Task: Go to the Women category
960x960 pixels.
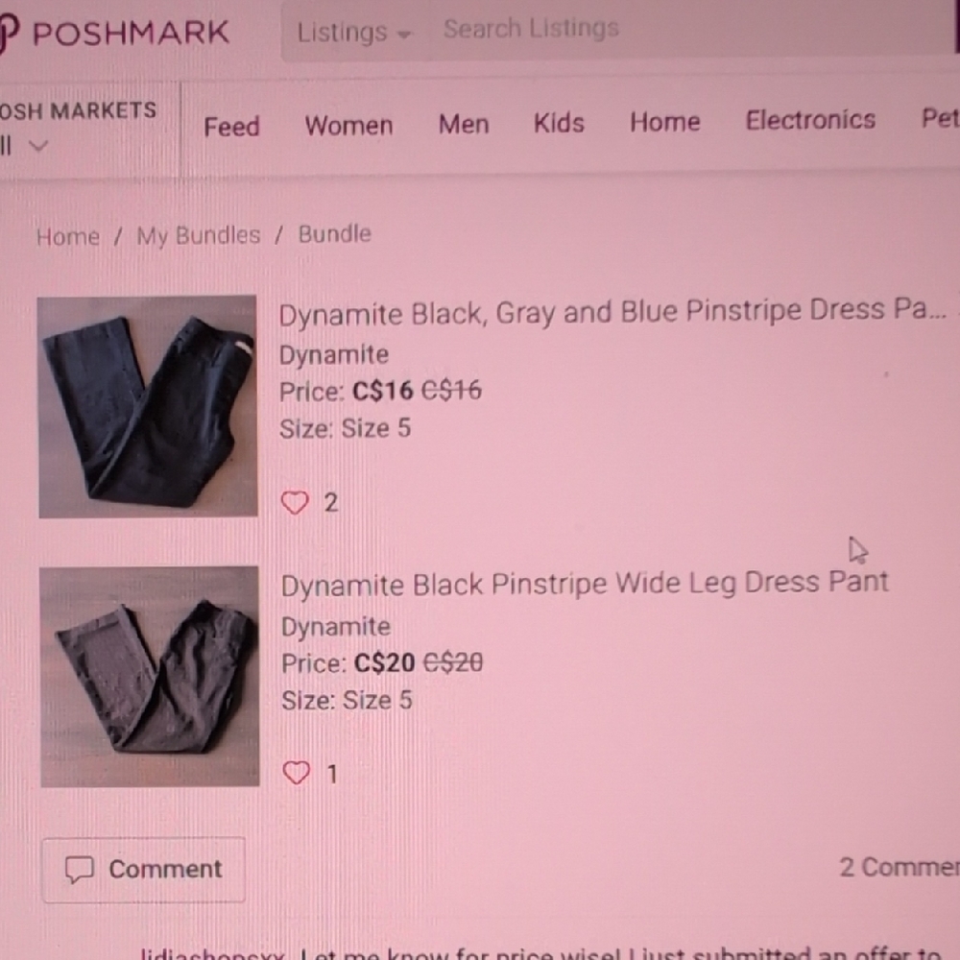Action: 348,126
